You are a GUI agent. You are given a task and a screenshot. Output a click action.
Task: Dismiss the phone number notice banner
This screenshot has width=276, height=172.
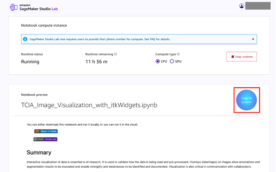click(253, 39)
